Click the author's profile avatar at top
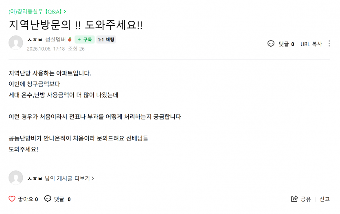The height and width of the screenshot is (214, 340). click(x=16, y=42)
